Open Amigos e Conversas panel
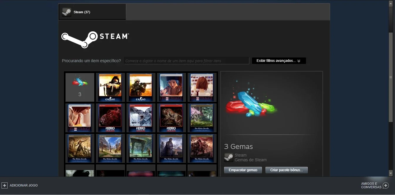 (x=375, y=185)
